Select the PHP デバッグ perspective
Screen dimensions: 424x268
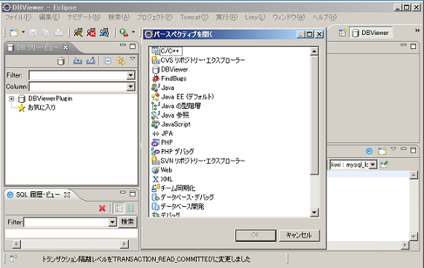click(x=173, y=152)
